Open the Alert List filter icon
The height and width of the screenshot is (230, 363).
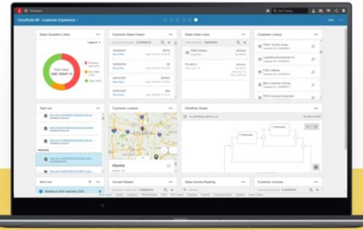click(x=90, y=182)
